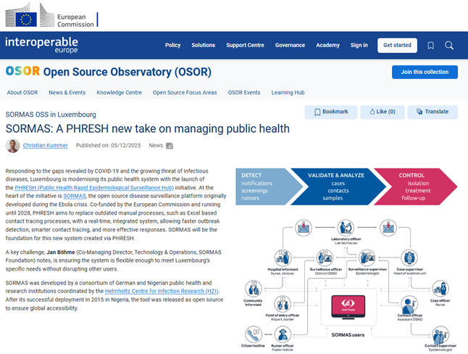Click the Surveillance officer icon
The height and width of the screenshot is (354, 468).
[325, 258]
